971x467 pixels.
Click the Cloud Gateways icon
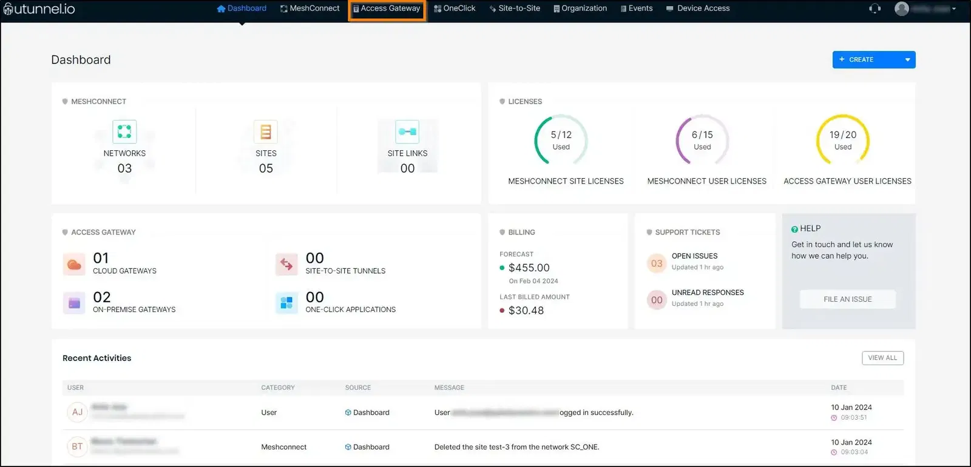tap(74, 264)
